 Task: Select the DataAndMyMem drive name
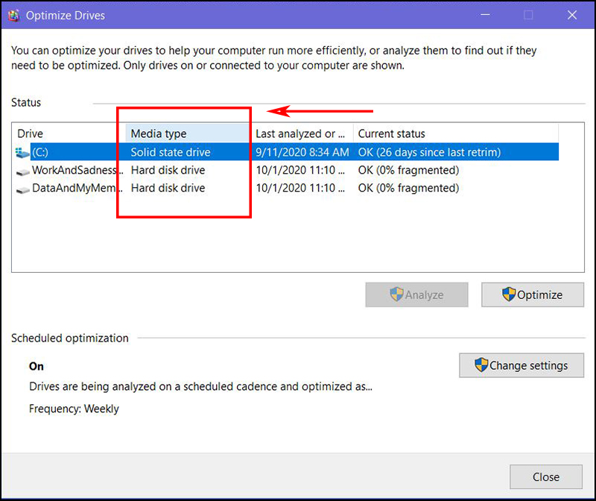click(76, 189)
